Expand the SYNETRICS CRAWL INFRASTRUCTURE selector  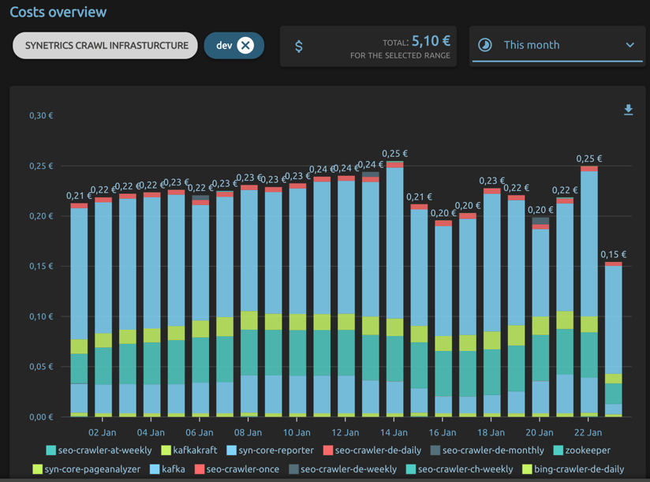pyautogui.click(x=104, y=46)
